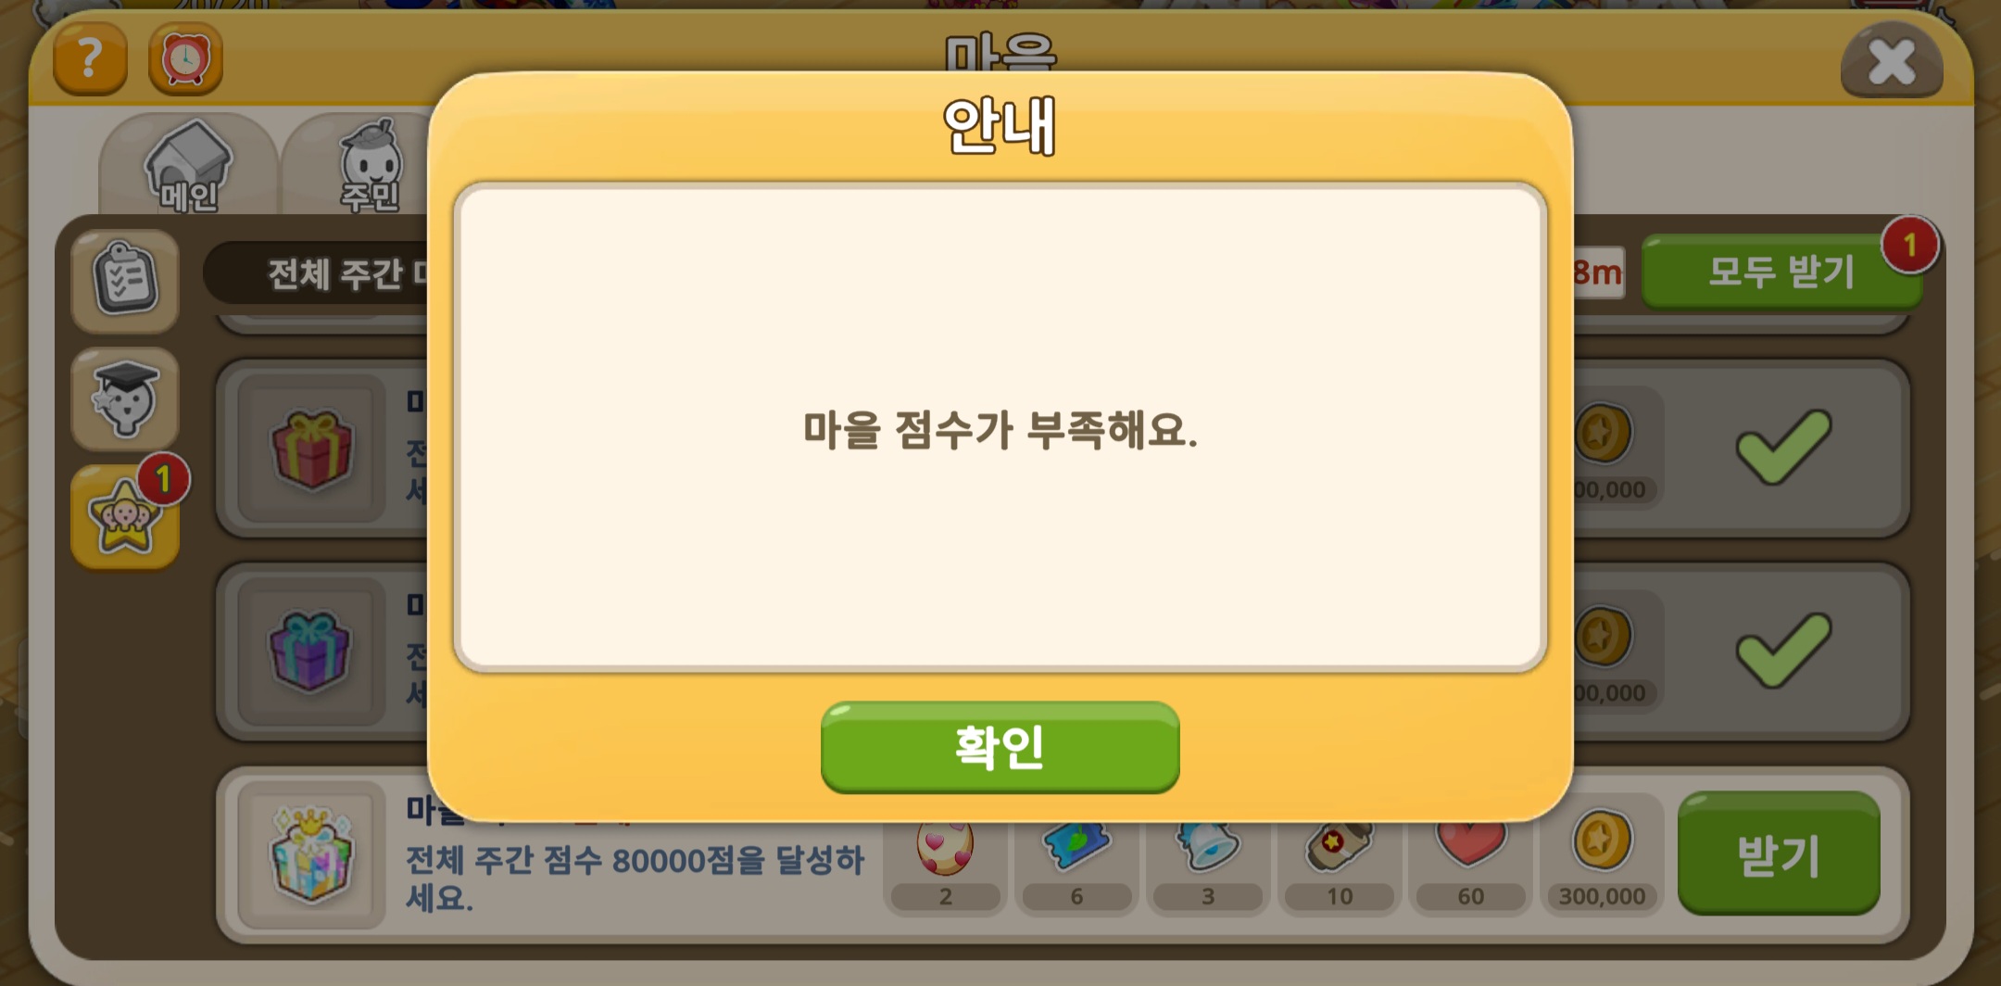Screen dimensions: 2001x986
Task: Claim all rewards with 모두 받기
Action: point(1781,272)
